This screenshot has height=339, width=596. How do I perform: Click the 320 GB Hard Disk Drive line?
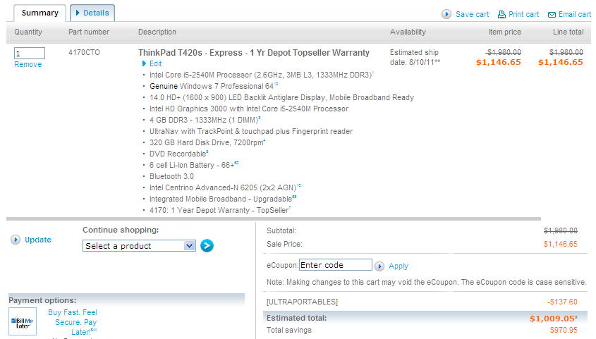point(207,143)
